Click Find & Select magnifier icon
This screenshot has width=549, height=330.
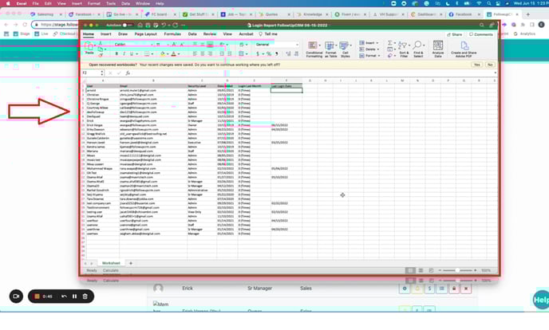pyautogui.click(x=418, y=49)
